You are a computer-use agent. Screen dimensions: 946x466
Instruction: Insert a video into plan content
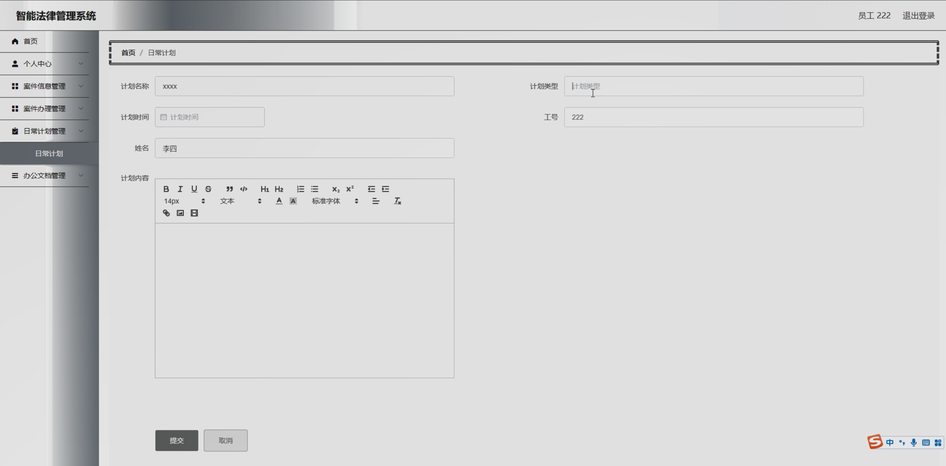194,213
